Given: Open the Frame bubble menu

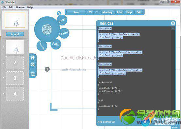Looking at the screenshot, I should point(64,33).
